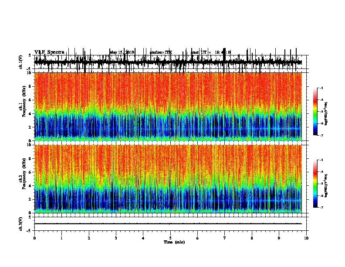This screenshot has width=345, height=267.
Task: Click the ch.2 spectrogram panel
Action: point(168,179)
